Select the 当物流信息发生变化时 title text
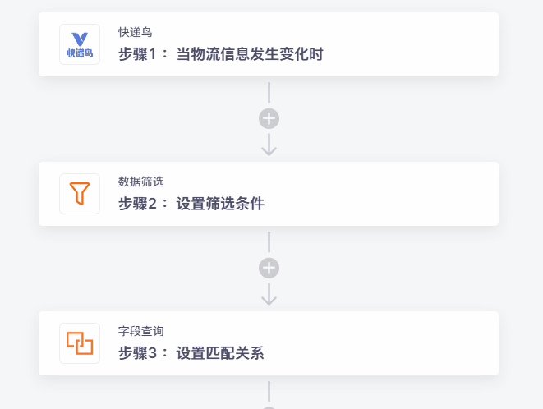Image resolution: width=543 pixels, height=409 pixels. [x=250, y=54]
